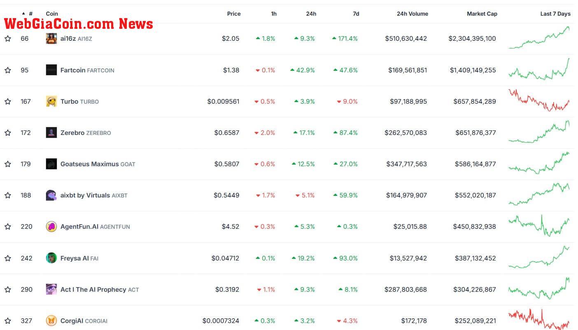Open the Fartcoin coin page

tap(87, 70)
